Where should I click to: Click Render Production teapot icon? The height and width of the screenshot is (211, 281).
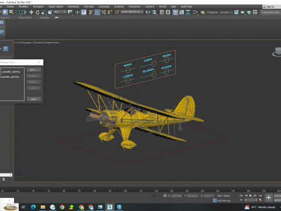(242, 12)
